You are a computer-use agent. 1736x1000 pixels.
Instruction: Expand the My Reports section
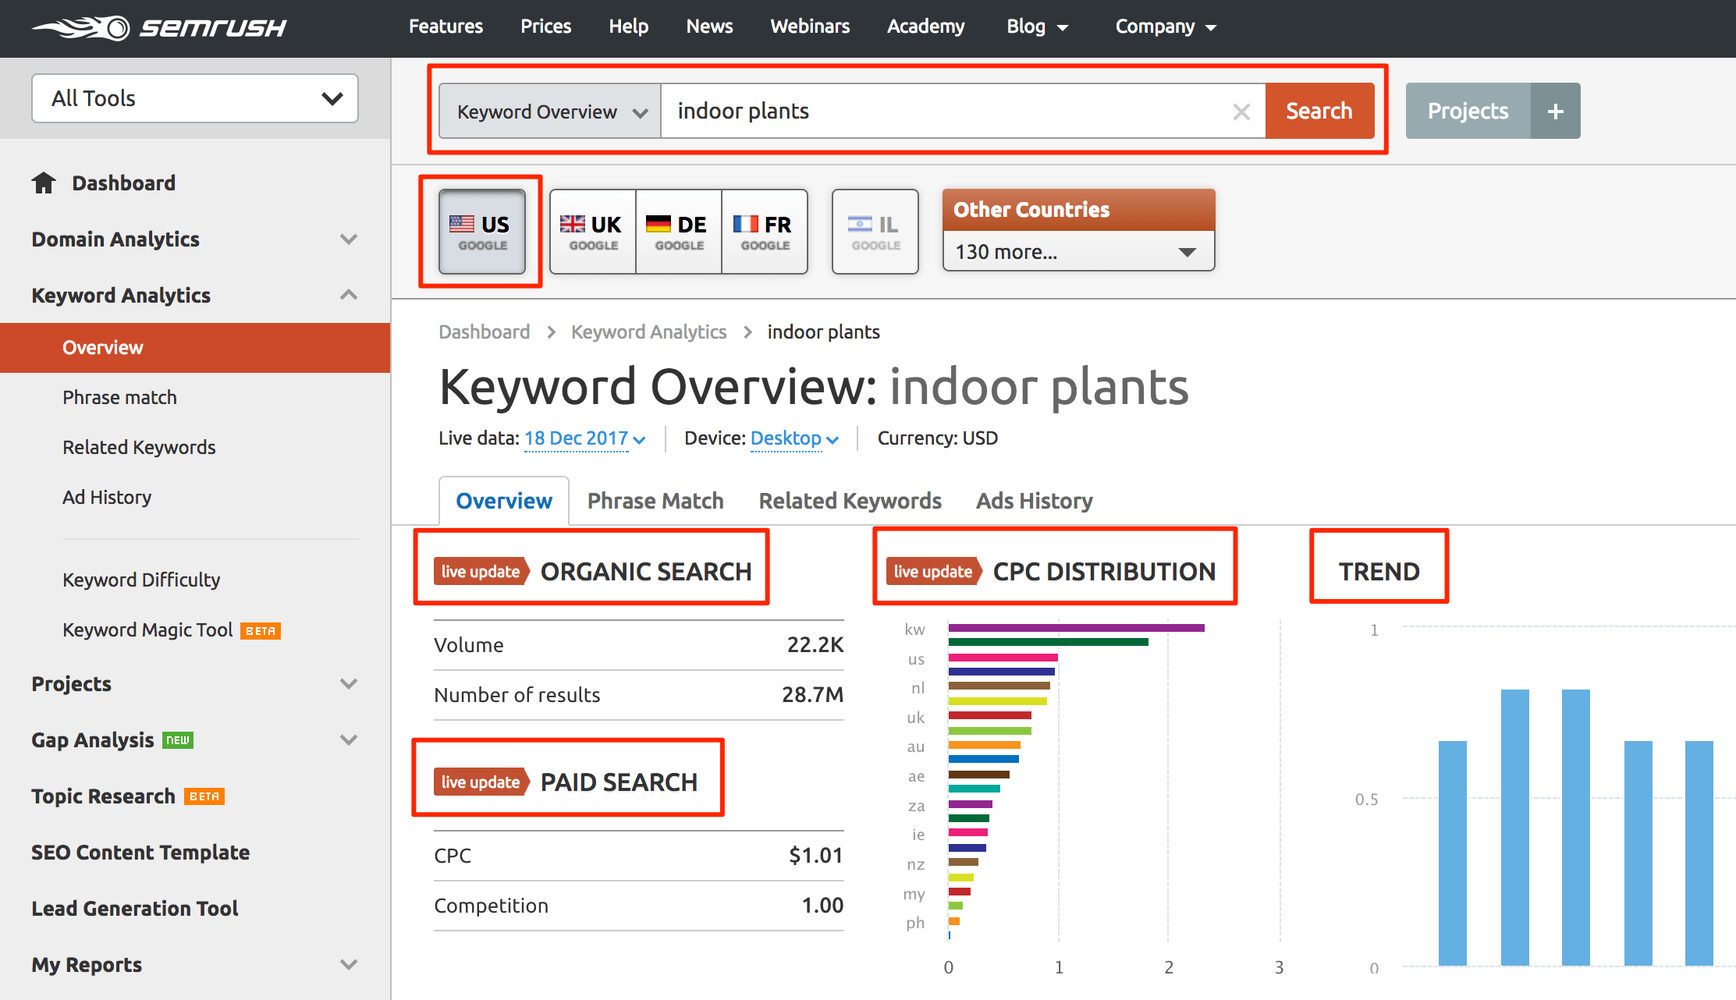pyautogui.click(x=349, y=964)
